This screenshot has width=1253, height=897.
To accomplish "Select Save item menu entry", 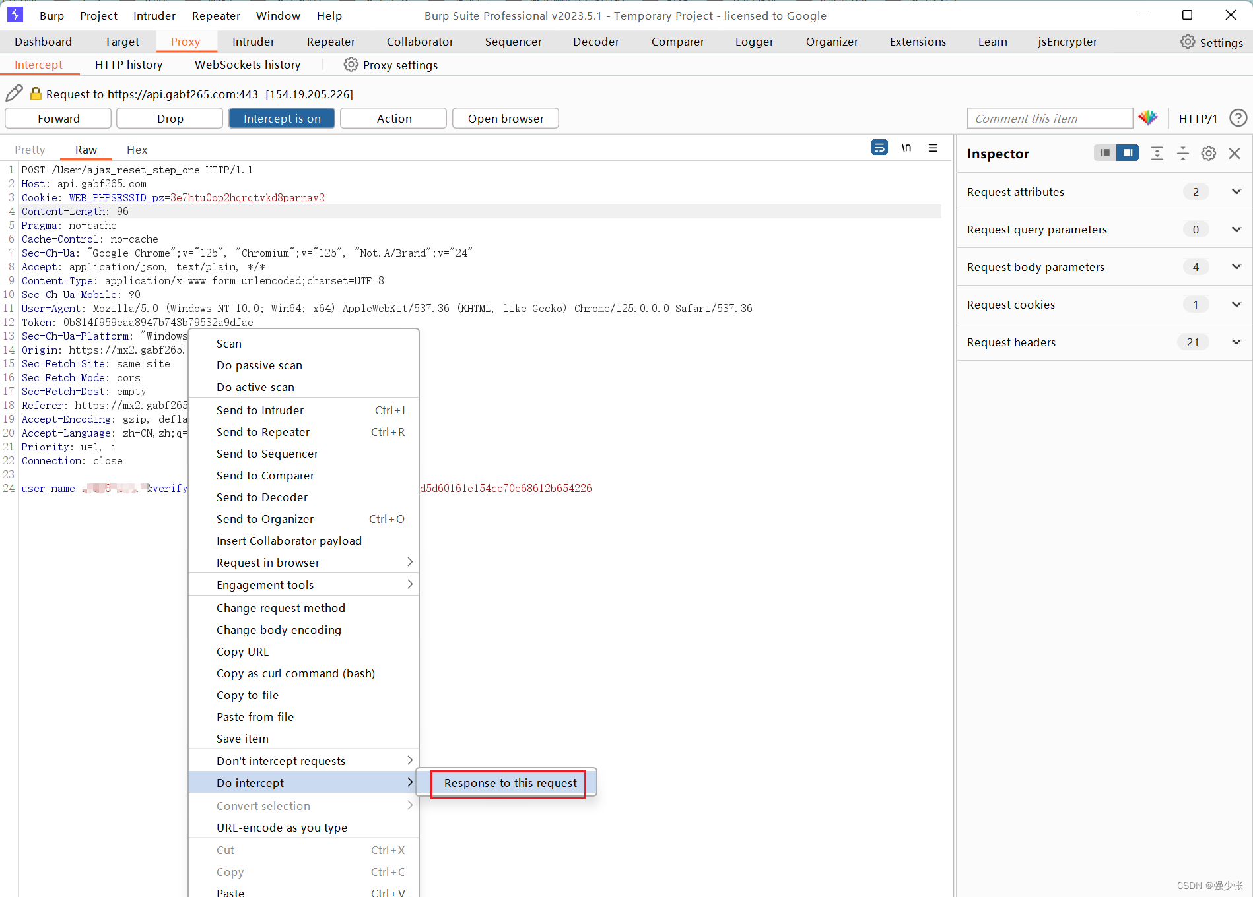I will tap(304, 739).
